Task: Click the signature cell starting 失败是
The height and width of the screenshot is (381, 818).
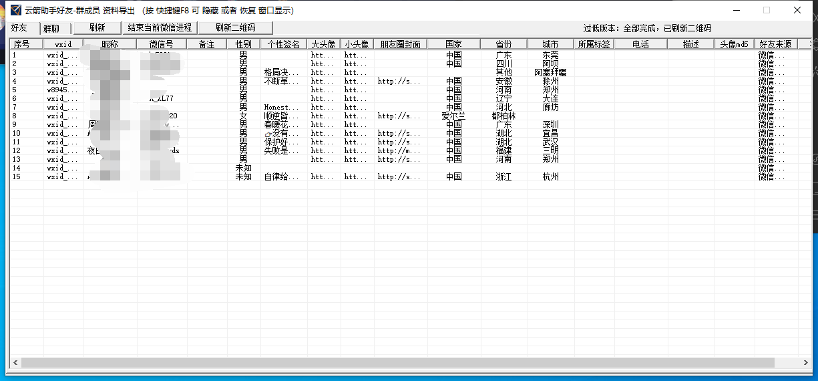Action: click(x=283, y=150)
